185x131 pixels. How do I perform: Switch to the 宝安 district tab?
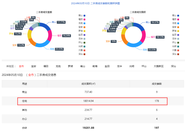tap(33, 66)
